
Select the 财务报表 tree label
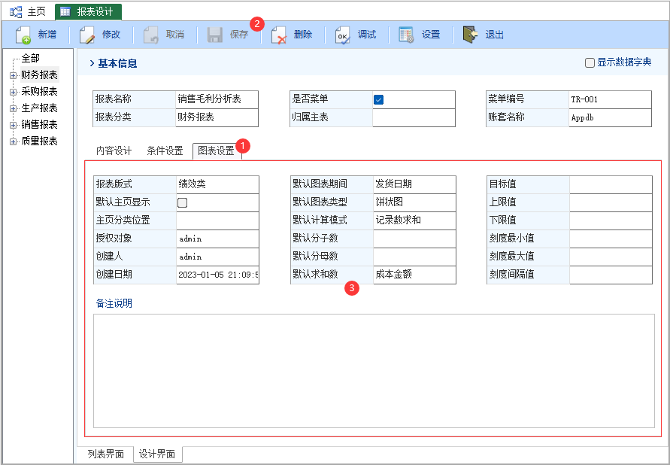pos(39,74)
